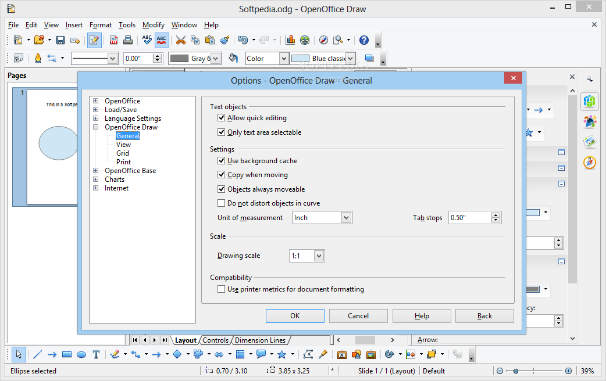Toggle Edit File mode icon
The image size is (606, 381).
94,40
